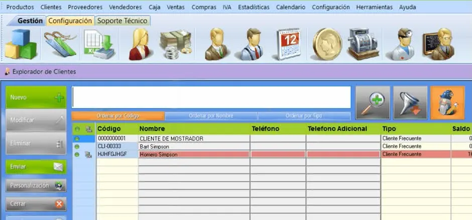
Task: Open the Clientes menu
Action: click(x=51, y=7)
